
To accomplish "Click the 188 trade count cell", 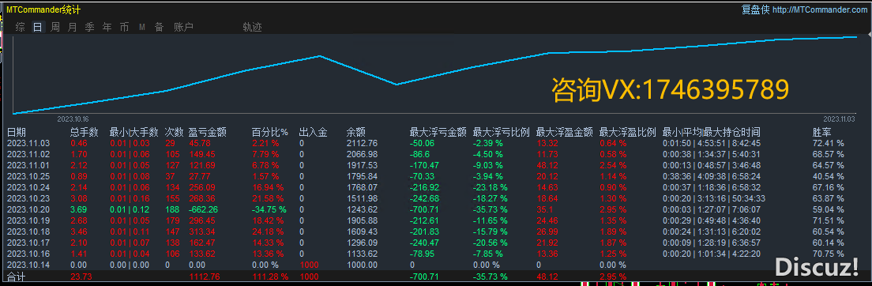I will (172, 209).
